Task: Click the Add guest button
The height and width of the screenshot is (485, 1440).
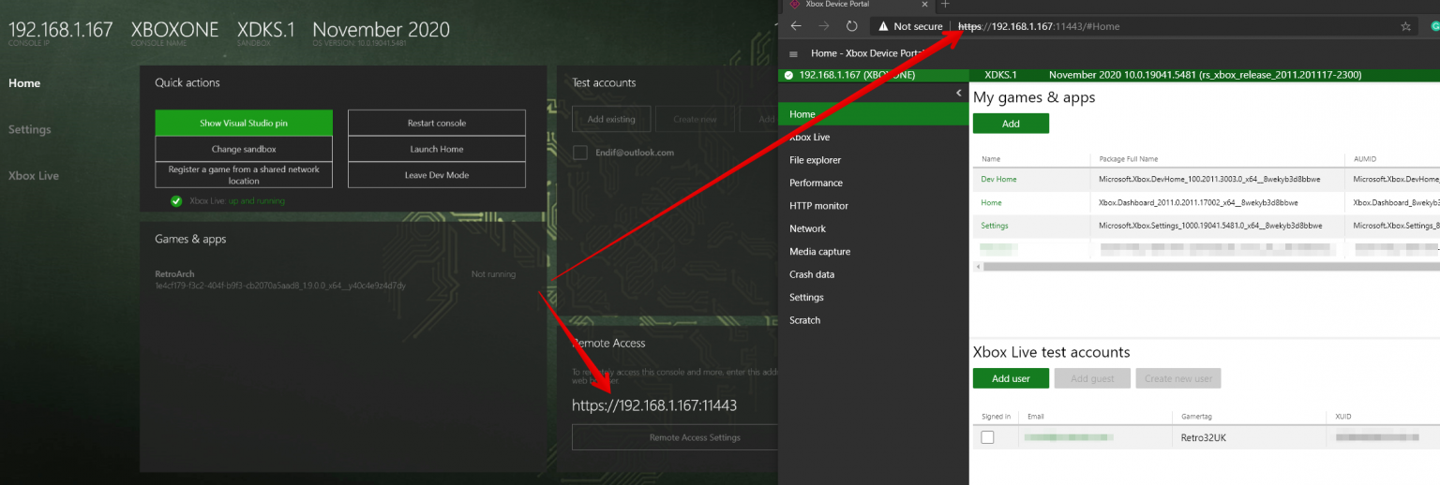Action: [1092, 378]
